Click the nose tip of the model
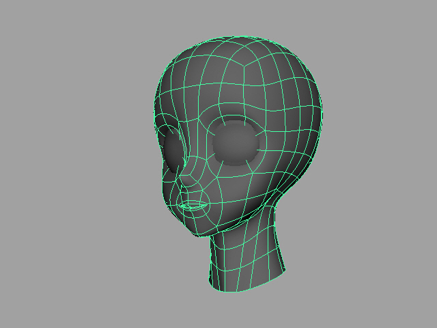The width and height of the screenshot is (437, 328). click(187, 180)
